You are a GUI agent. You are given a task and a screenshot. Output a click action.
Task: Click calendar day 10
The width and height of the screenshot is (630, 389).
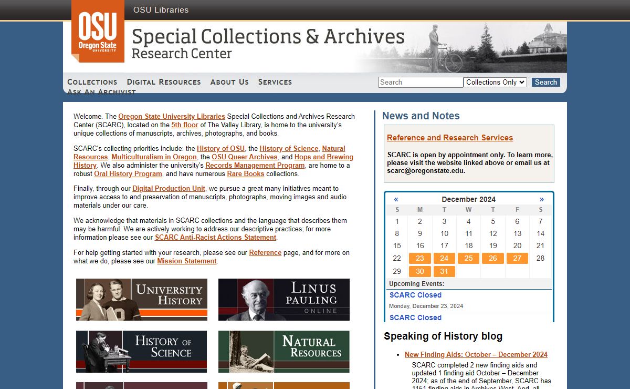(444, 233)
